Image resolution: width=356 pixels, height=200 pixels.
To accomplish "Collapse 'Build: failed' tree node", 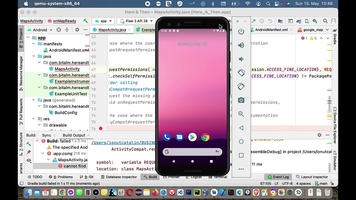I will pos(37,141).
